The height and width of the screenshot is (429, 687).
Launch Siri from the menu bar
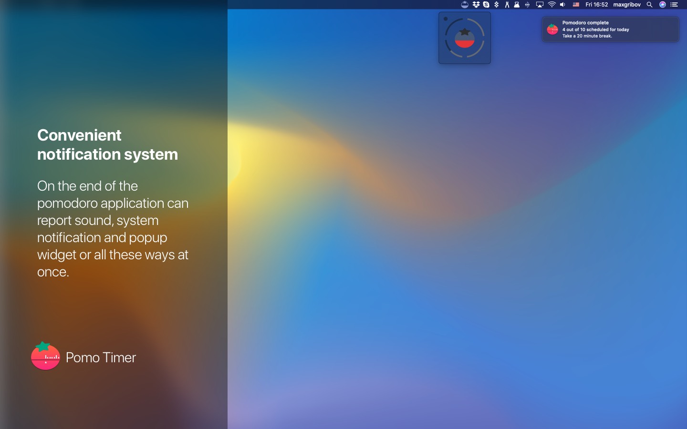coord(662,5)
